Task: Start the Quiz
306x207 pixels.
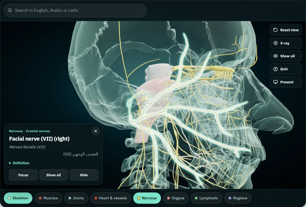Action: tap(286, 69)
